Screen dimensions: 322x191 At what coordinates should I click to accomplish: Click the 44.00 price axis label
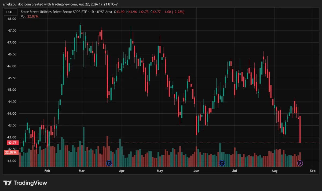pos(12,114)
